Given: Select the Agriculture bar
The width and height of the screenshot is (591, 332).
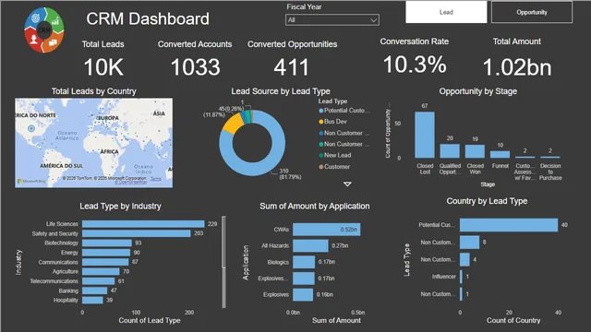Looking at the screenshot, I should 101,271.
